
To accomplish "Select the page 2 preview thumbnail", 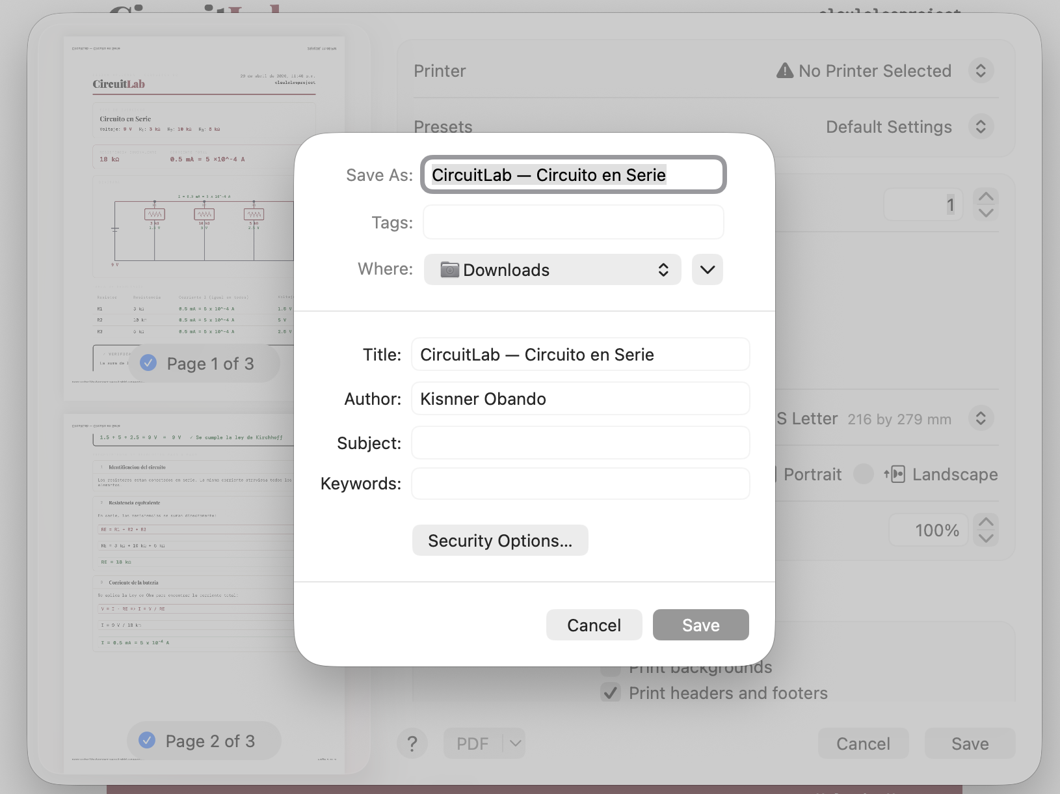I will (x=204, y=592).
